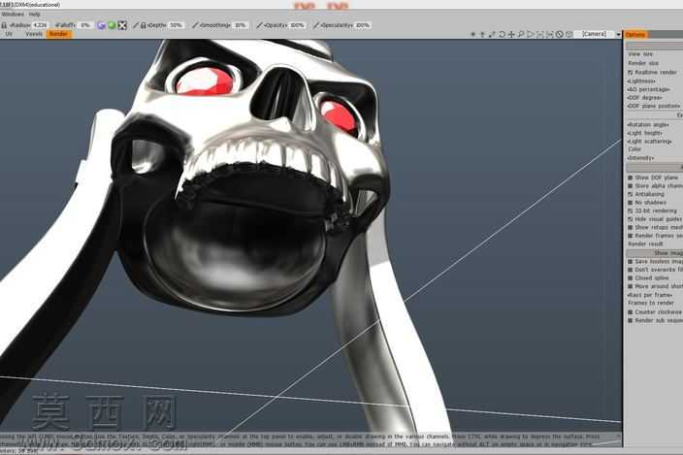Enable the Save lossless images checkbox

tap(630, 261)
